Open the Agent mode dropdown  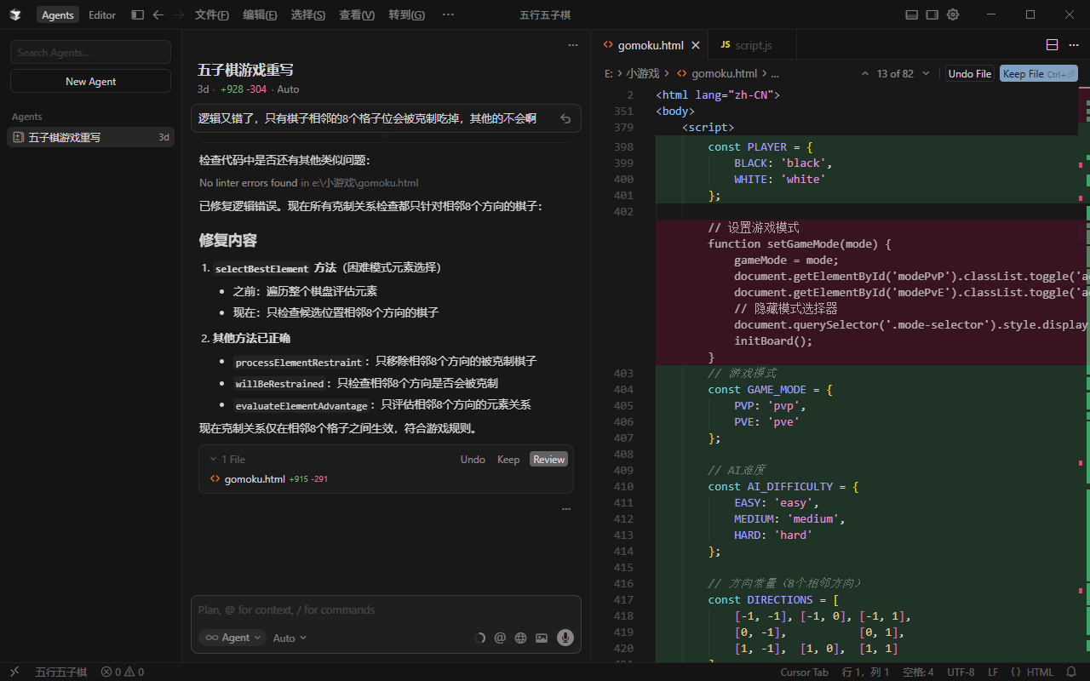232,638
